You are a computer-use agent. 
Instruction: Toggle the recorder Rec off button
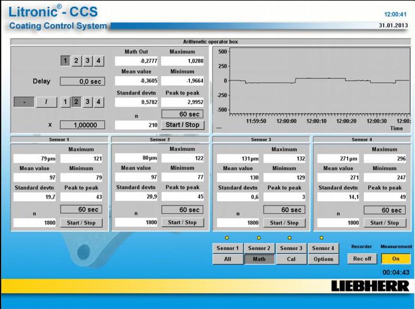(x=362, y=259)
